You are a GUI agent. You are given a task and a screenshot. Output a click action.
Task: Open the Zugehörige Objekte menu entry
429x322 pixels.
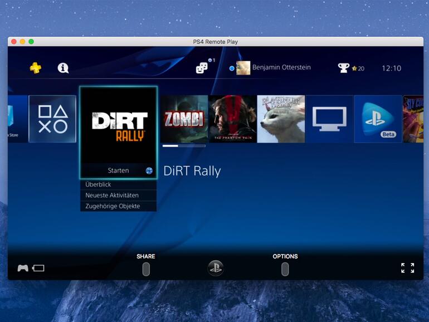click(x=119, y=206)
